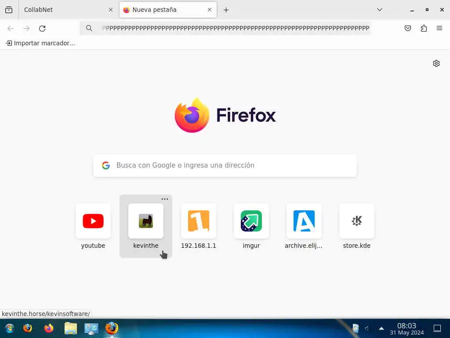Go forward with the forward arrow
Image resolution: width=450 pixels, height=338 pixels.
26,28
